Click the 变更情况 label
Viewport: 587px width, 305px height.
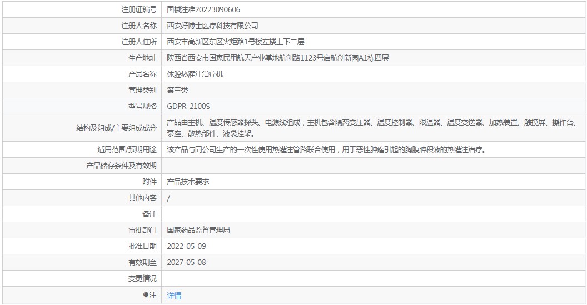(142, 278)
